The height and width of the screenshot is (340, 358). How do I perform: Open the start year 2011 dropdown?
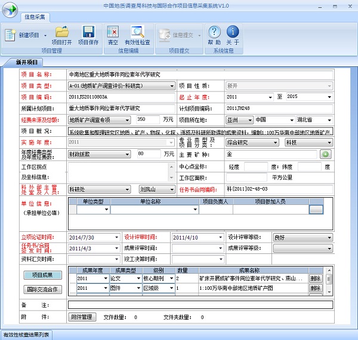click(270, 97)
